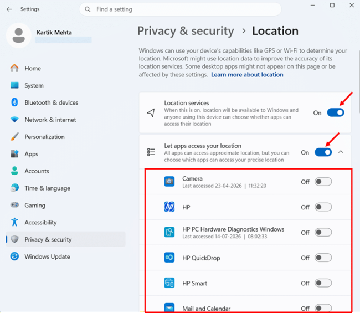Click the Mail and Calendar envelope icon
The image size is (360, 313).
pos(169,307)
